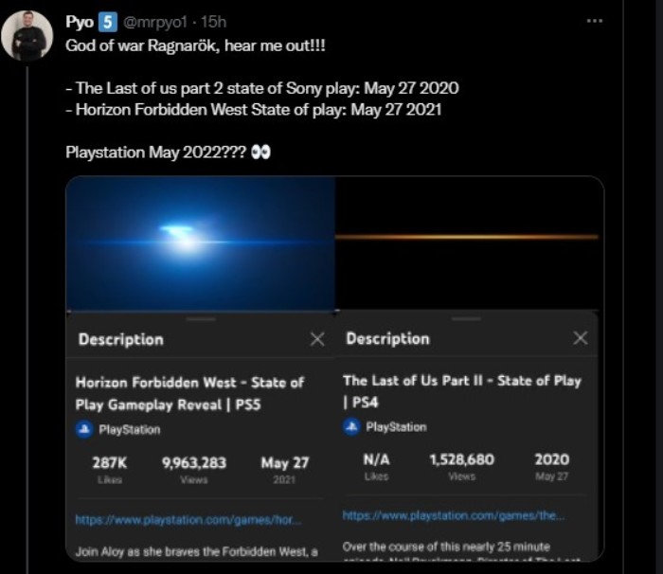Click PlayStation logo under Last of Us title
663x574 pixels.
(351, 427)
